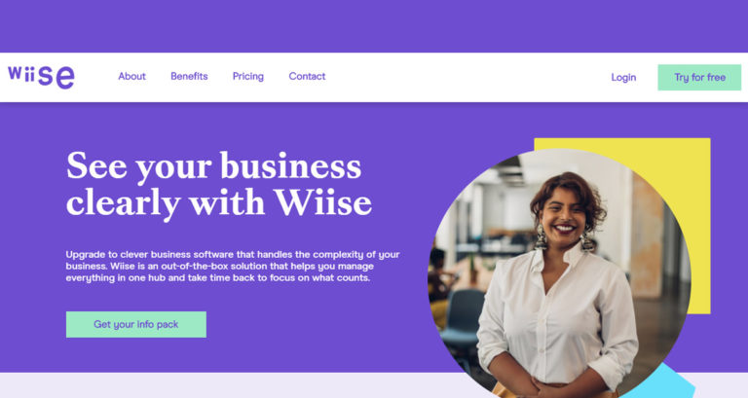Screen dimensions: 748x398
Task: Click the 'clearly with Wiise' headline line
Action: (219, 202)
